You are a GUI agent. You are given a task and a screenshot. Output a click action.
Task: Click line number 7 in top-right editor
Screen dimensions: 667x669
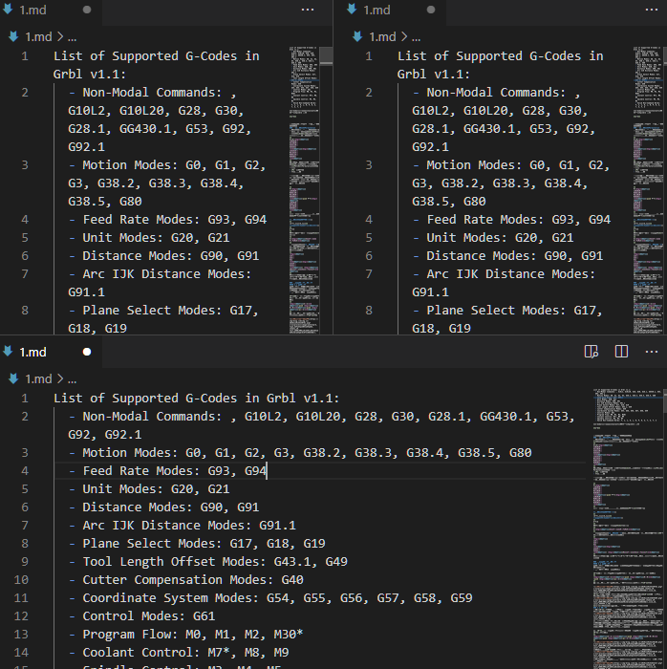[369, 274]
